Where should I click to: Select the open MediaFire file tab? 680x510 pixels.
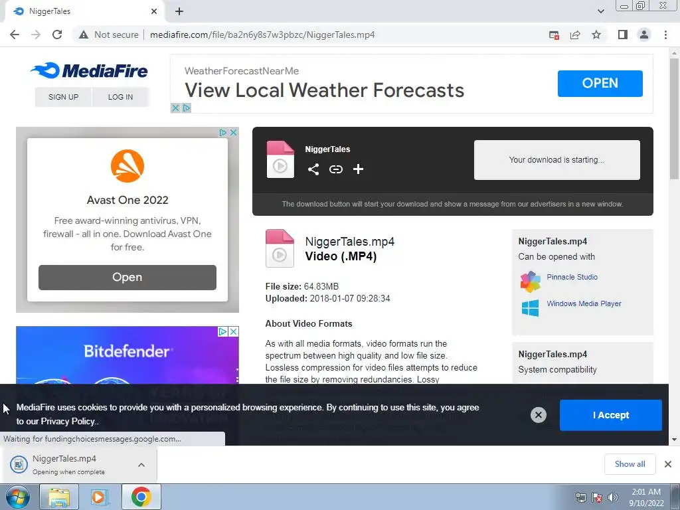point(82,11)
